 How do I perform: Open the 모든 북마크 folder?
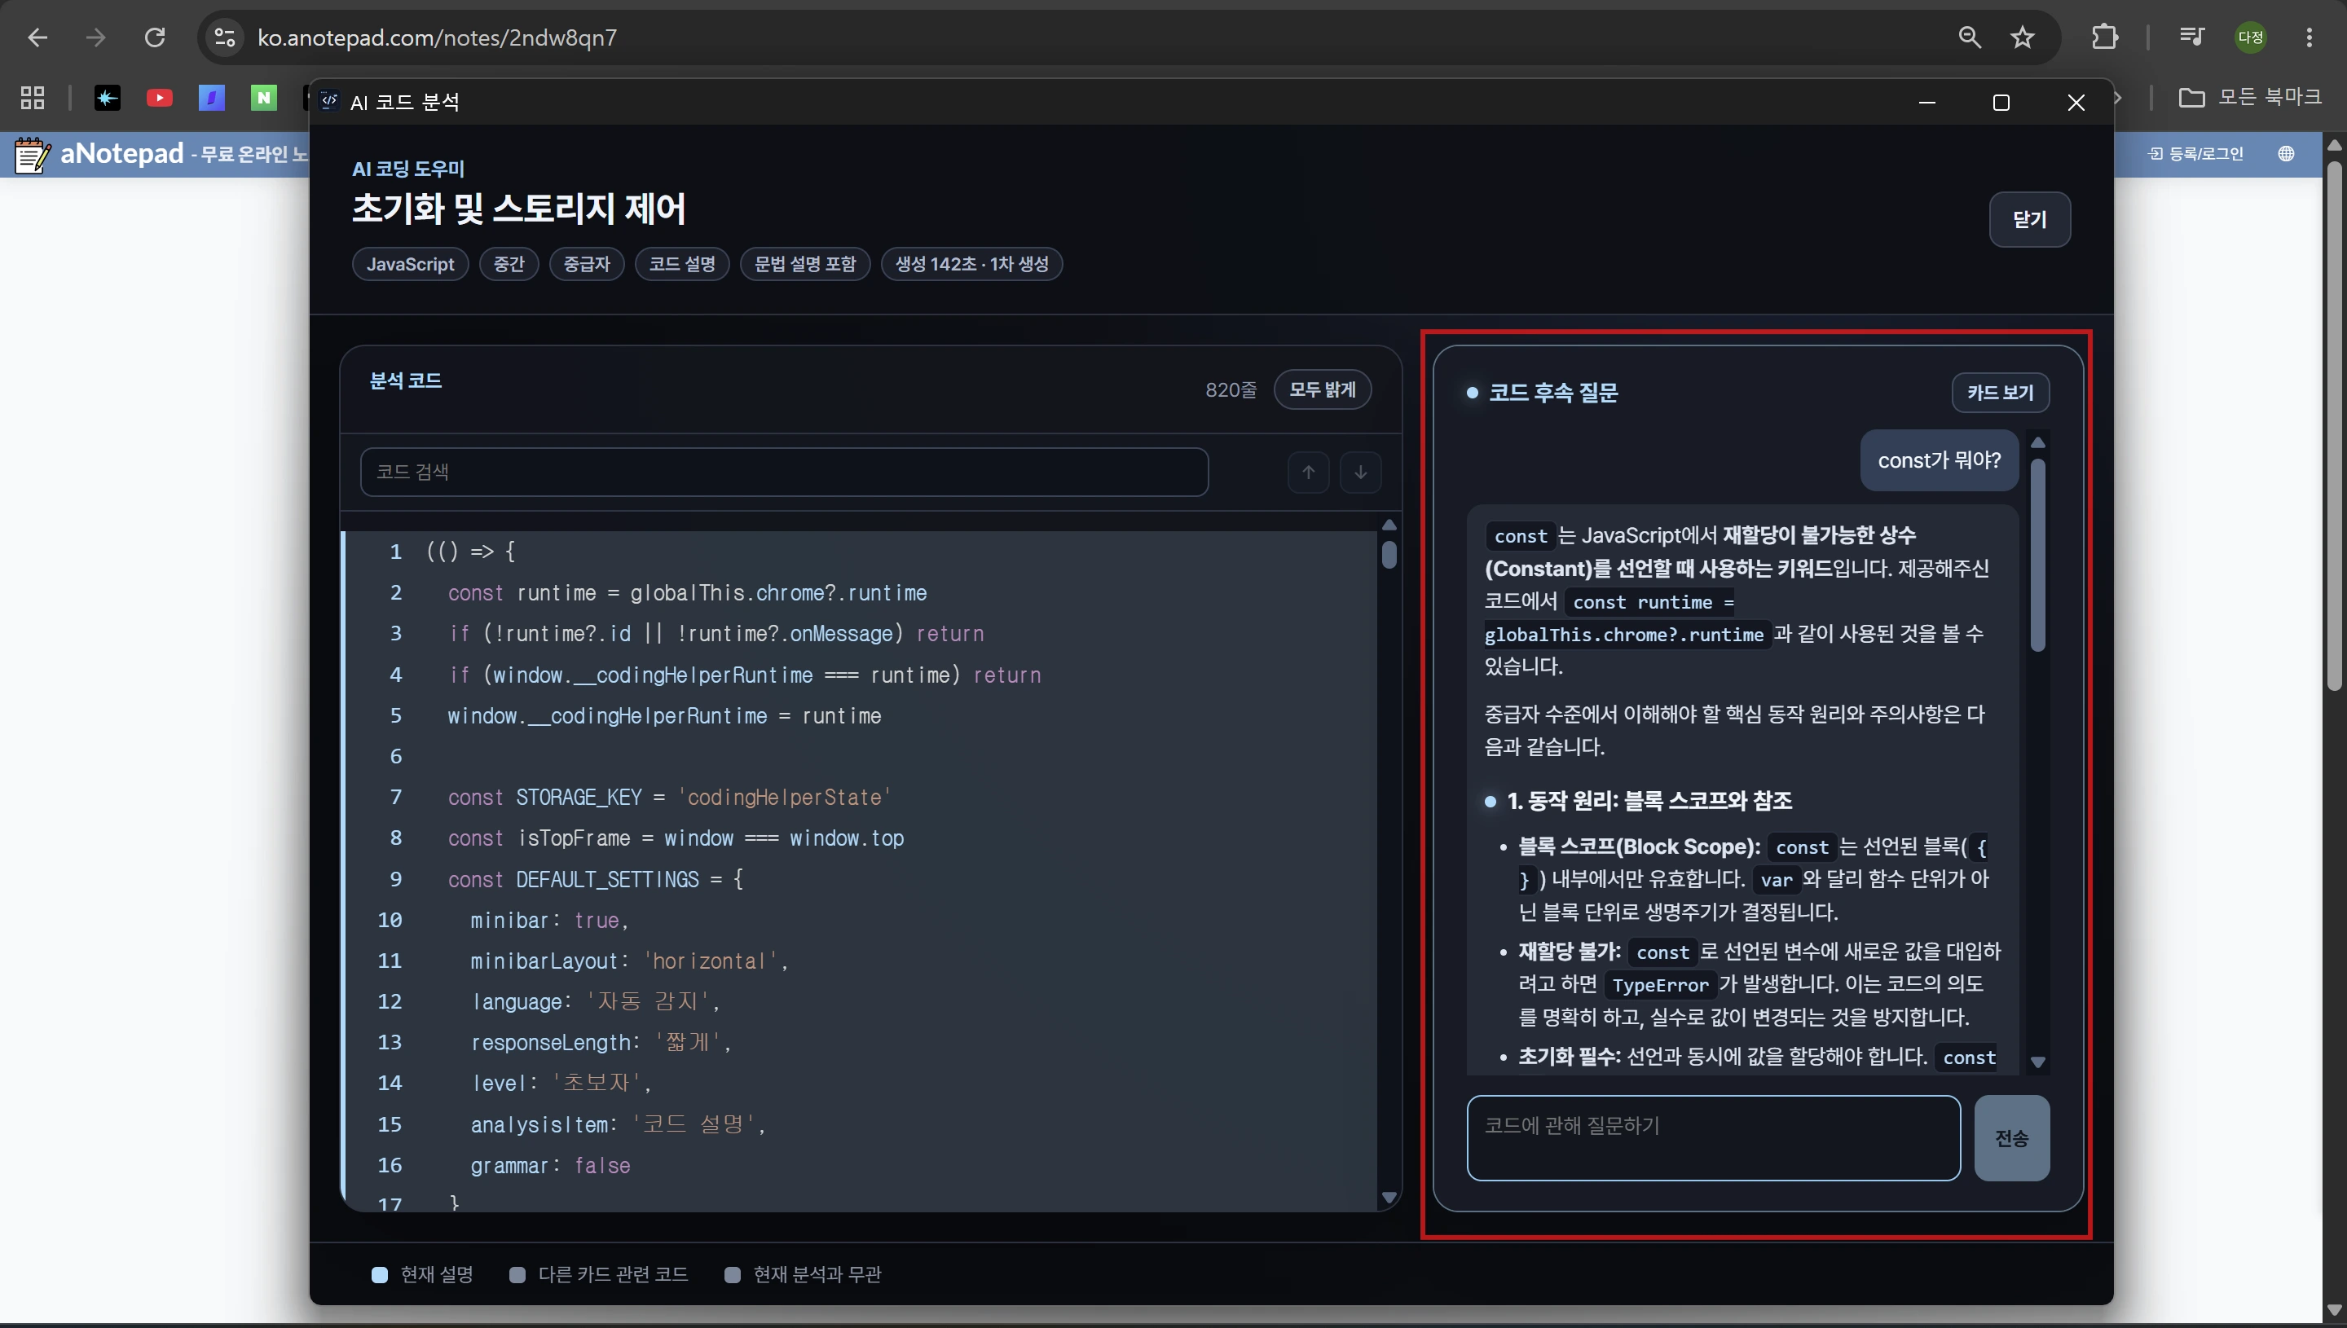pos(2249,97)
